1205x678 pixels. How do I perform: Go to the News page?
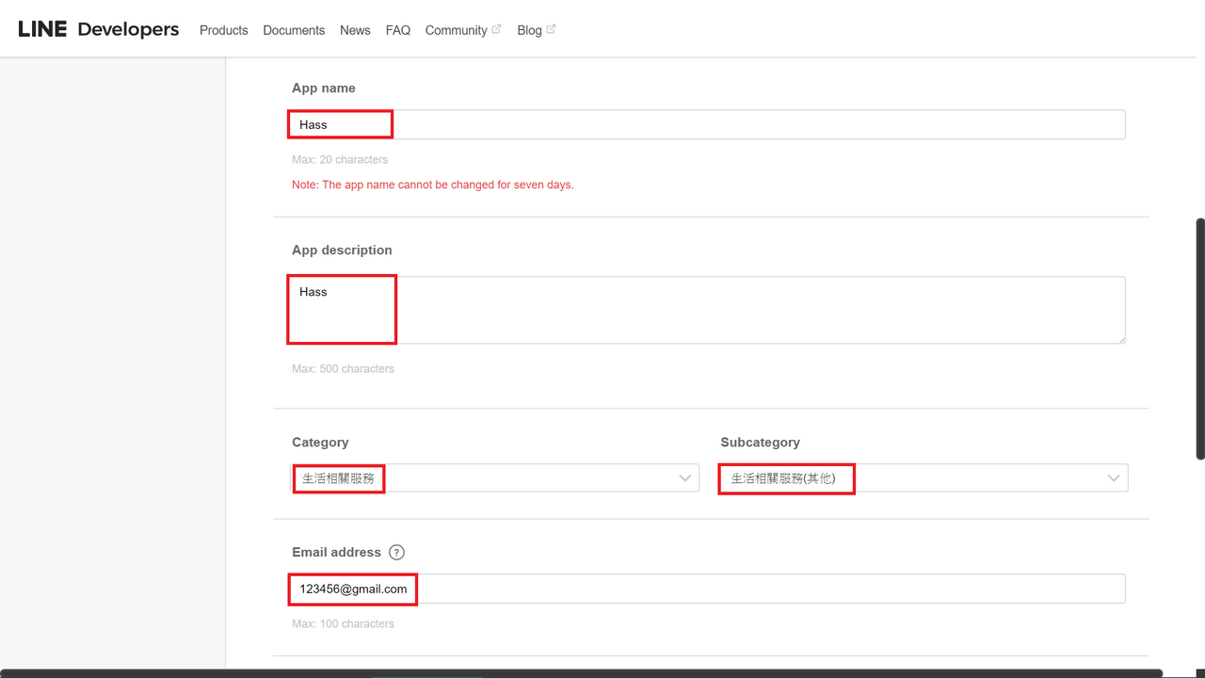coord(355,30)
